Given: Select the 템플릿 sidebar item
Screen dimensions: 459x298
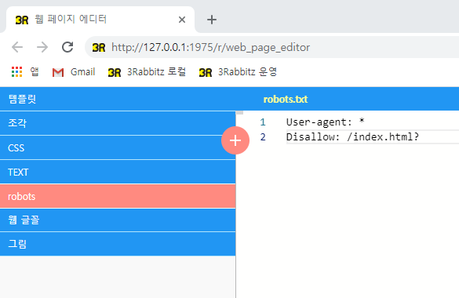Looking at the screenshot, I should coord(118,99).
